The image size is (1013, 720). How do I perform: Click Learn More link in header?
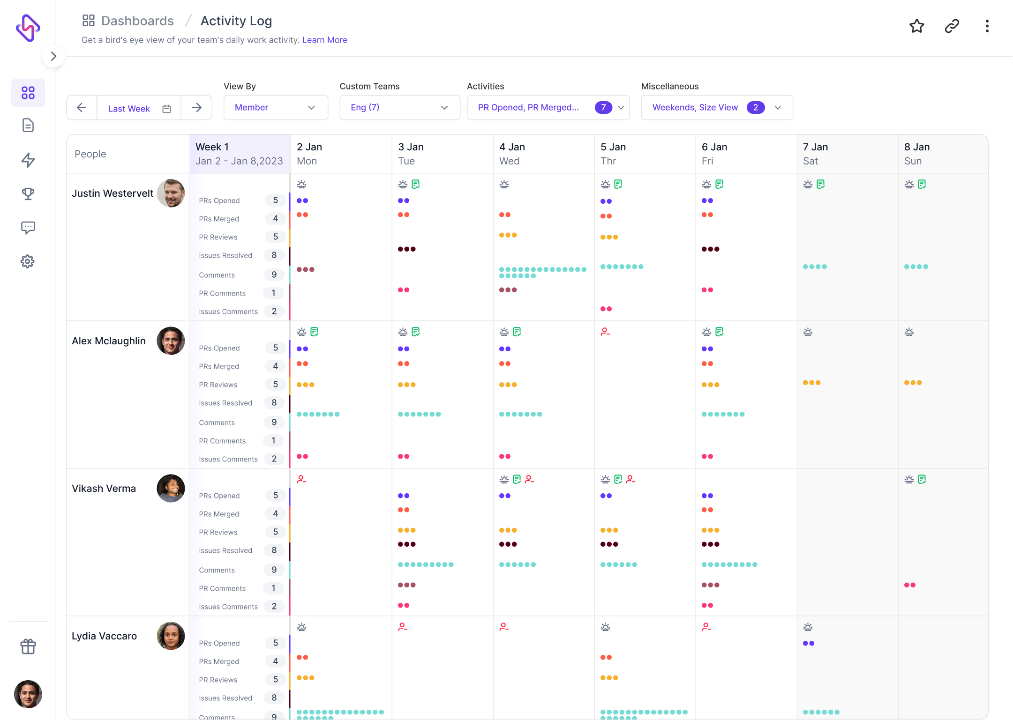point(323,39)
